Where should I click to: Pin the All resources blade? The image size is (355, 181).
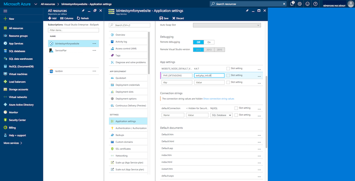(x=83, y=11)
